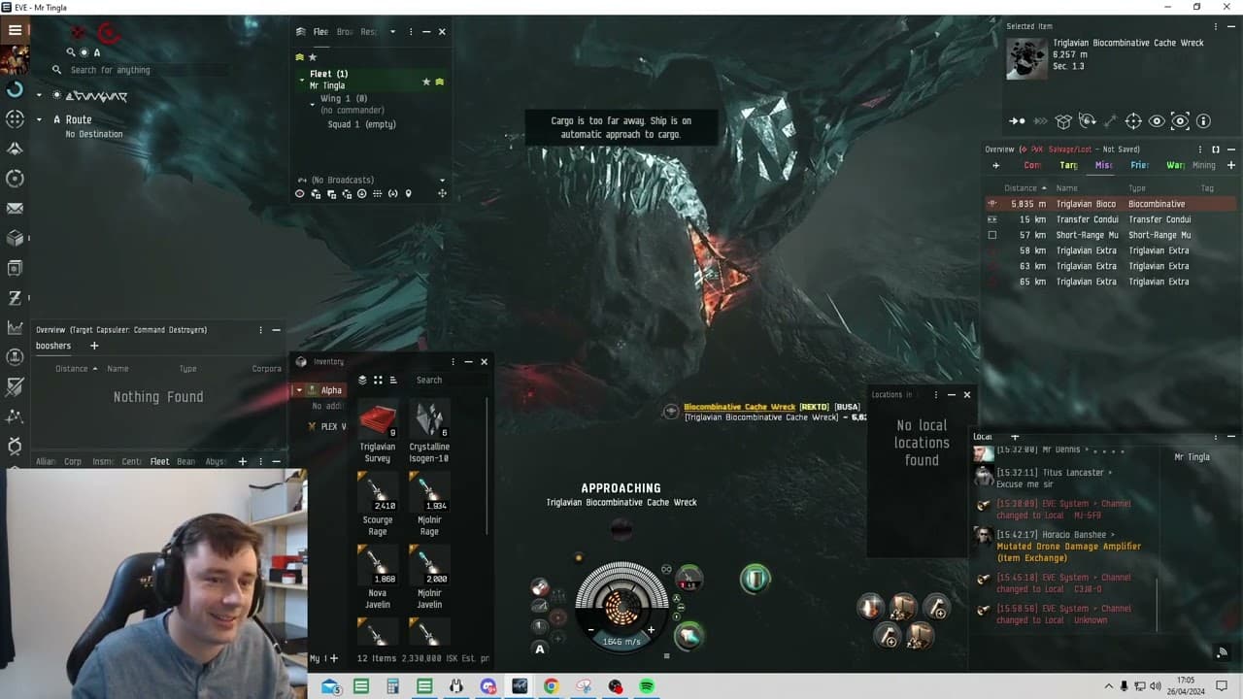Click Mutated Drone Damage Amplifier chat link
1243x699 pixels.
click(x=1069, y=552)
